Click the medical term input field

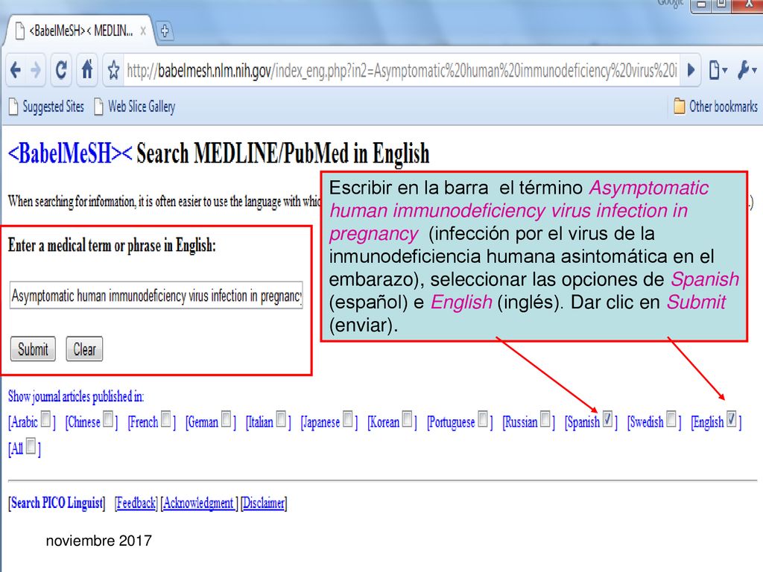point(156,295)
